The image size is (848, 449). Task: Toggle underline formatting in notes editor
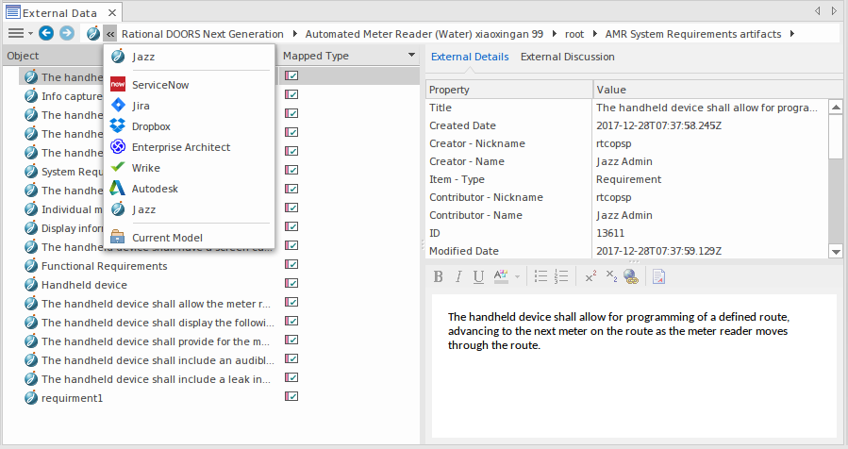coord(478,277)
